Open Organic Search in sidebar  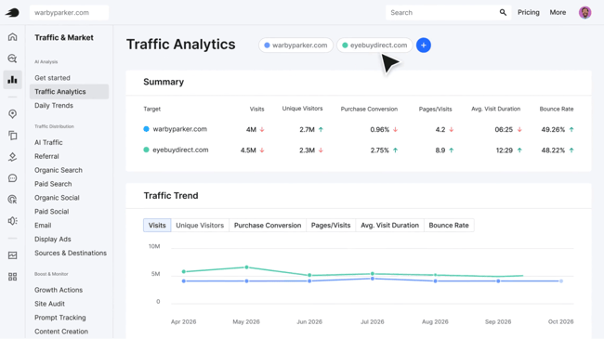point(59,170)
